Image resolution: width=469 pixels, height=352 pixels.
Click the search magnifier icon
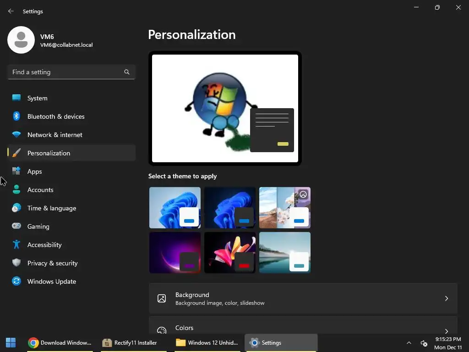point(127,72)
